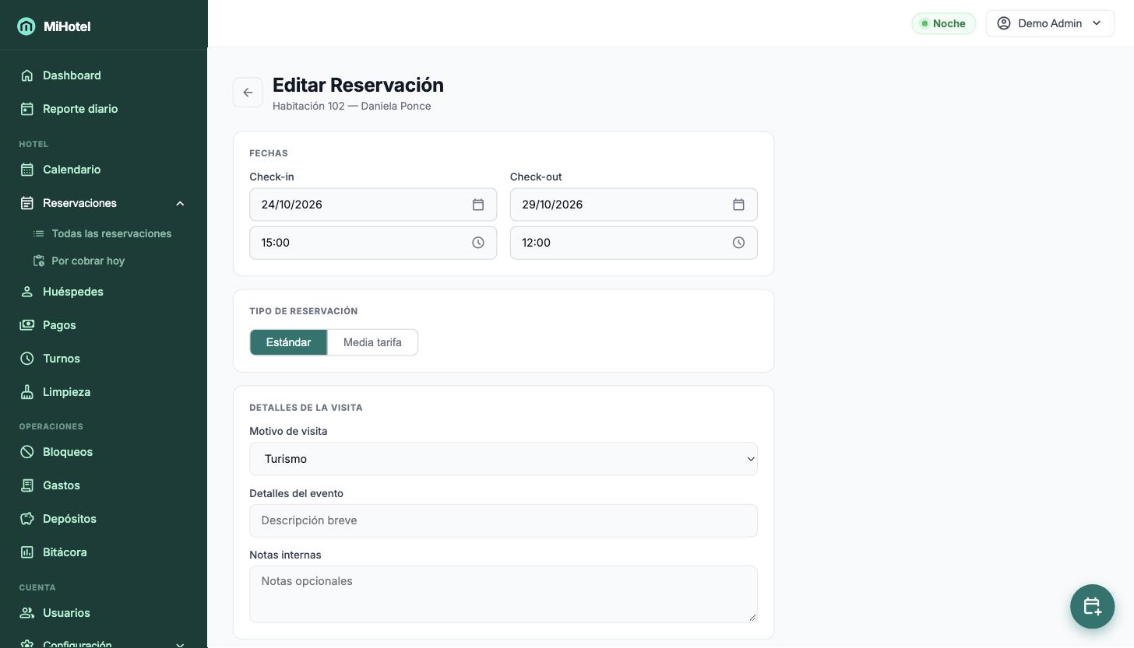
Task: Click the MiHotel logo icon
Action: point(26,26)
